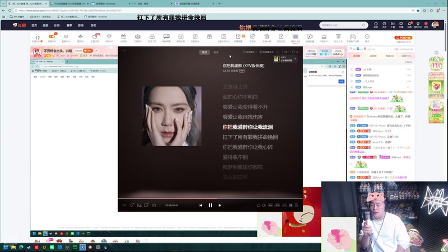This screenshot has width=448, height=252.
Task: Open the circled more icon in streamer toolbar
Action: click(367, 36)
